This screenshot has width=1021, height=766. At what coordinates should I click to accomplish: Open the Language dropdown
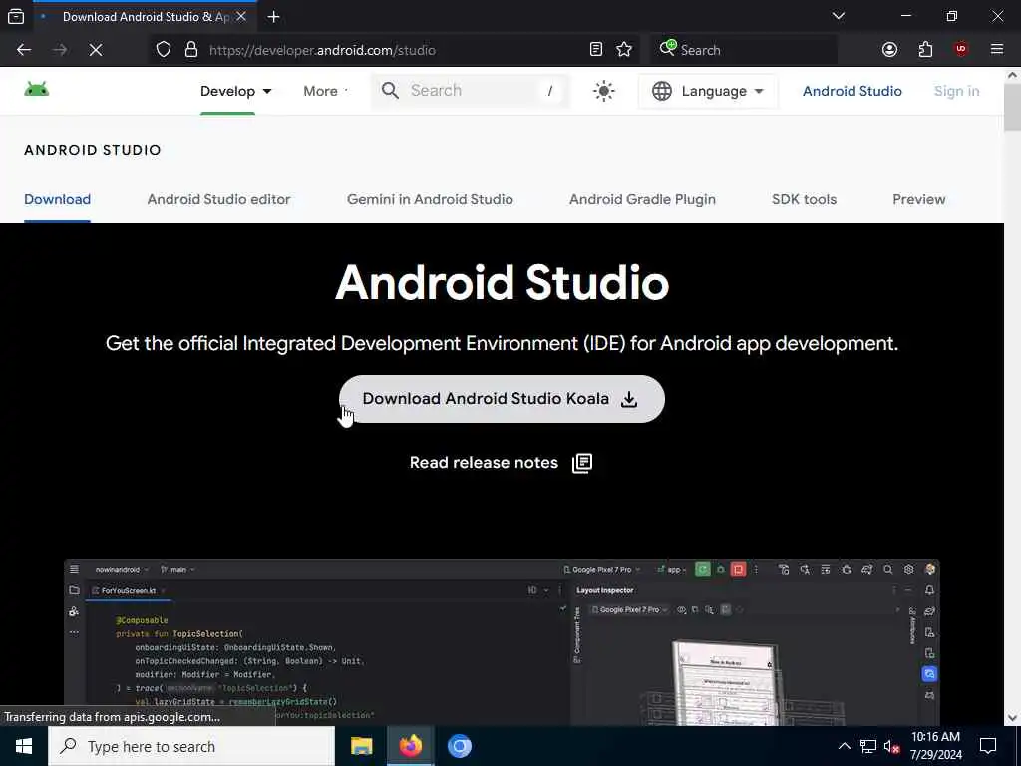708,91
